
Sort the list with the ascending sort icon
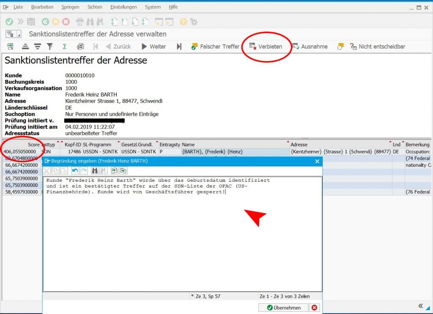pyautogui.click(x=25, y=46)
